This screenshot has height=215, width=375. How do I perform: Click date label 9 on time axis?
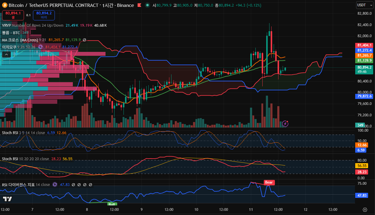pos(141,209)
